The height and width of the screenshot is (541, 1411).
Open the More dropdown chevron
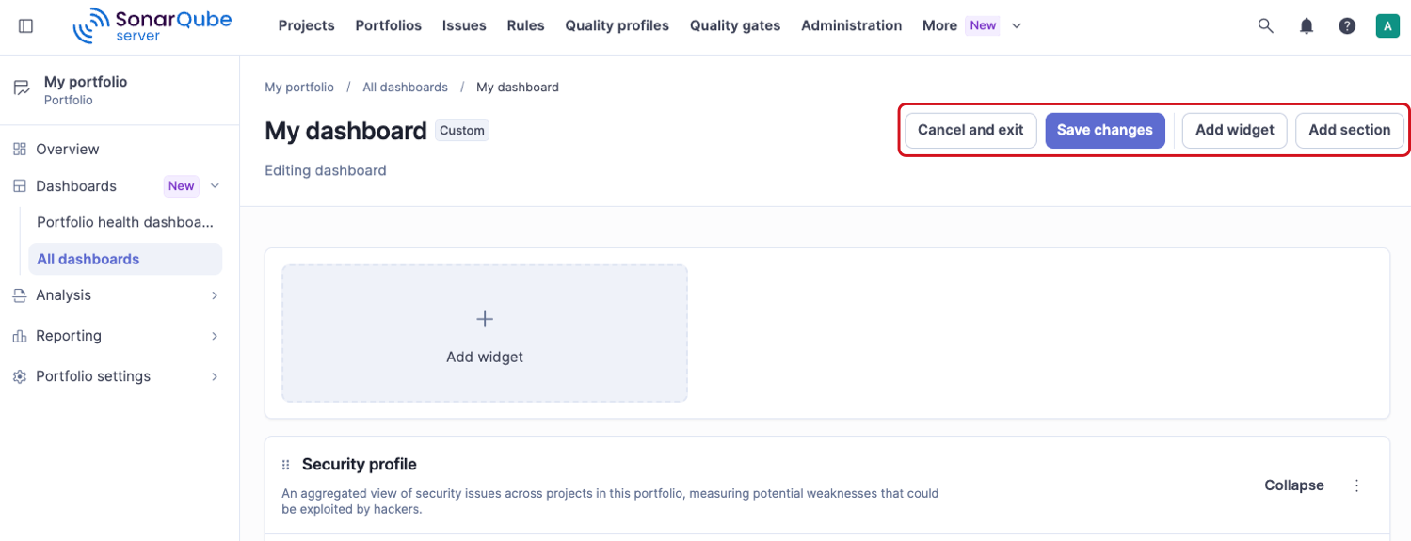tap(1017, 26)
